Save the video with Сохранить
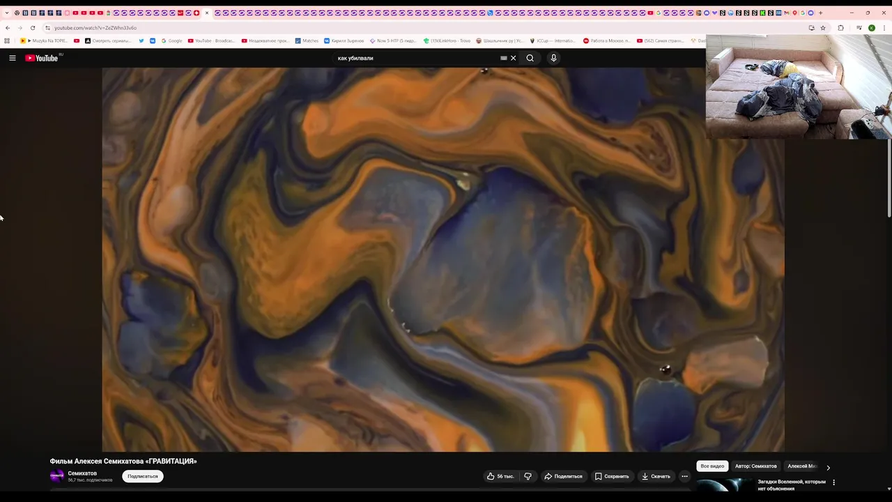 612,476
